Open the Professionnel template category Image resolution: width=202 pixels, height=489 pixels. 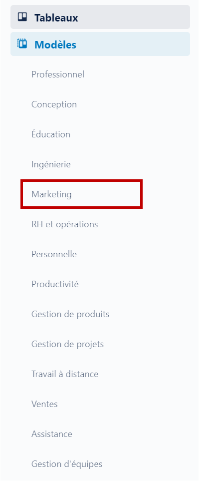click(58, 74)
